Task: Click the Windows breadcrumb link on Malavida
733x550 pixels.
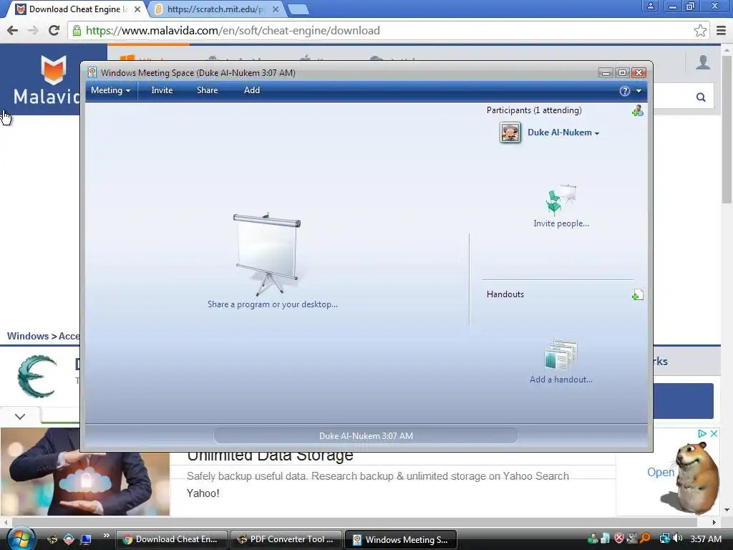Action: 28,336
